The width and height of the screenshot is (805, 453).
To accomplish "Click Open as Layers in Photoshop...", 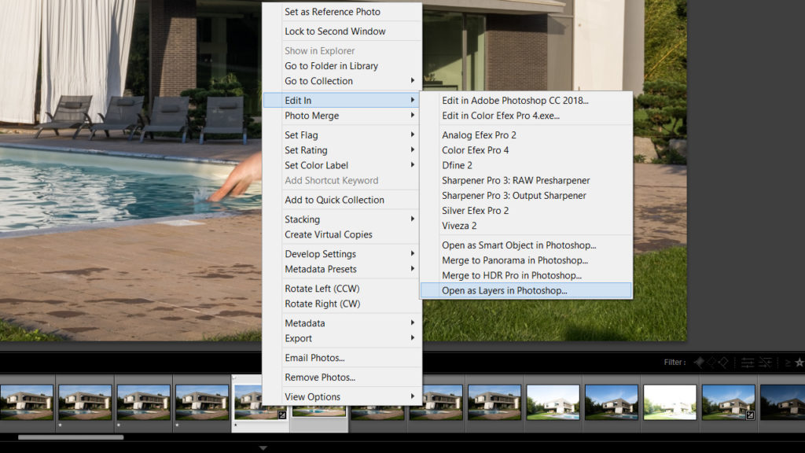I will [526, 290].
